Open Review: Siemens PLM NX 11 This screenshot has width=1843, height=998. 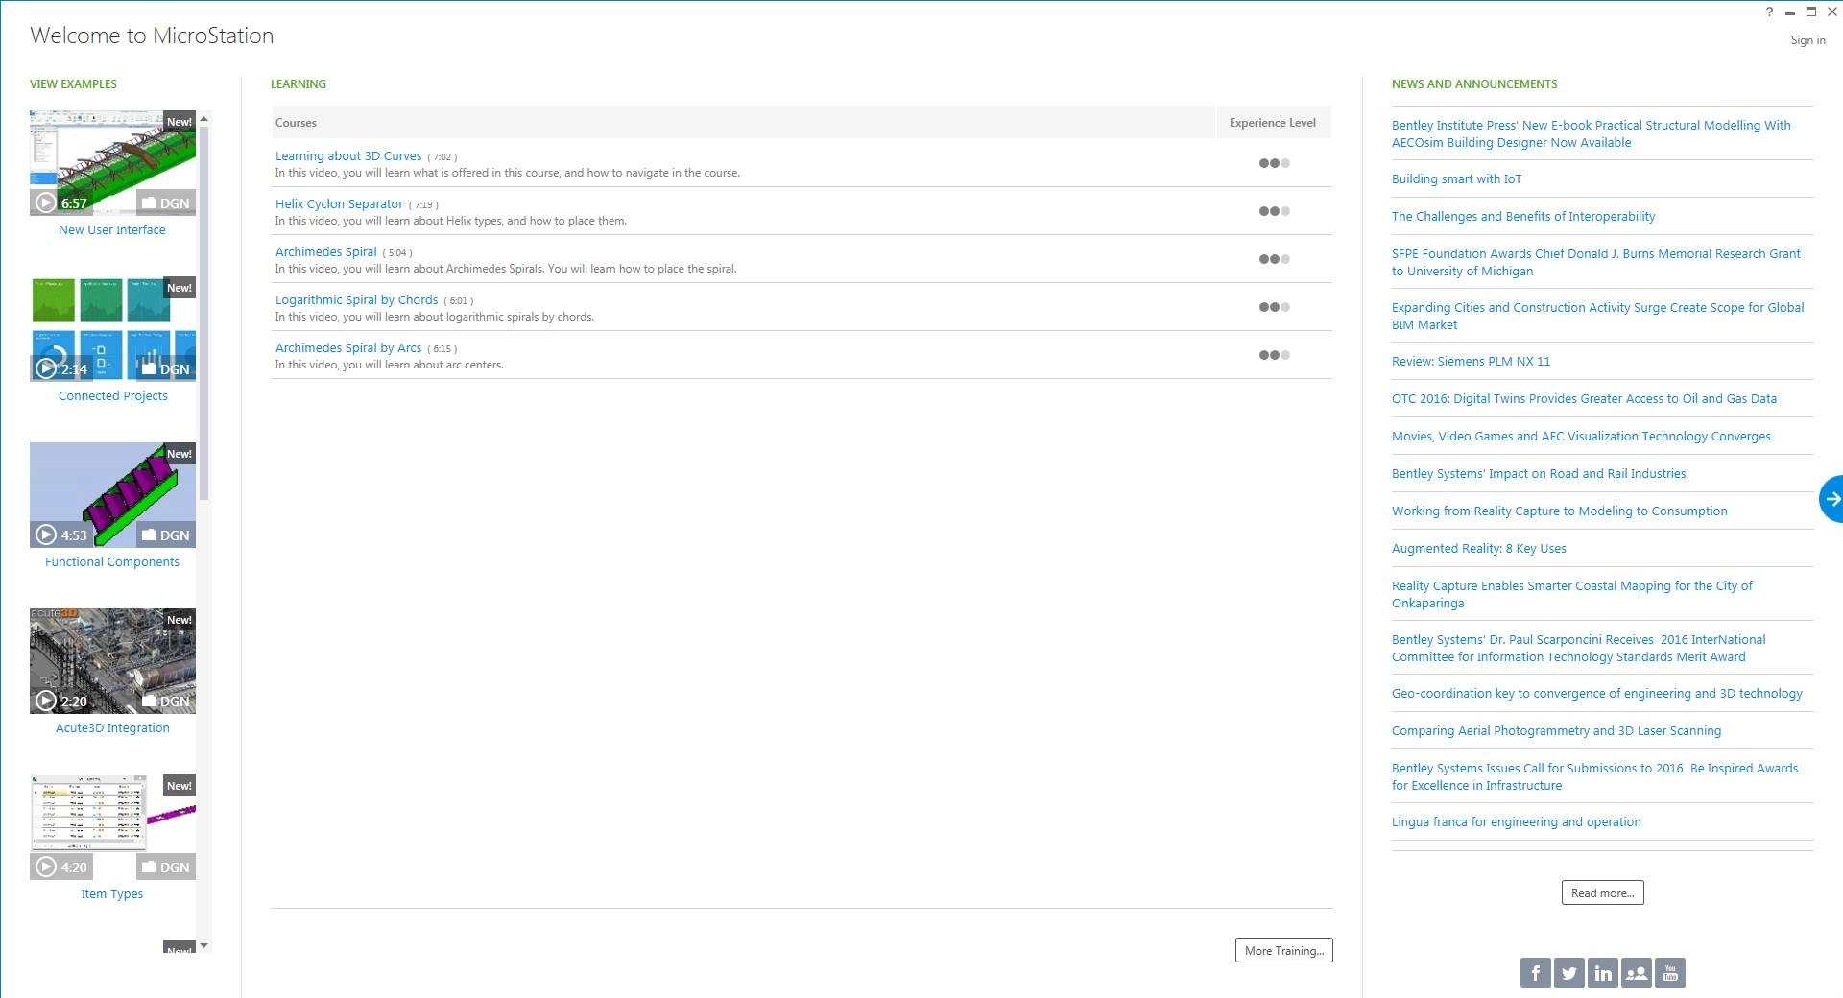click(1471, 361)
